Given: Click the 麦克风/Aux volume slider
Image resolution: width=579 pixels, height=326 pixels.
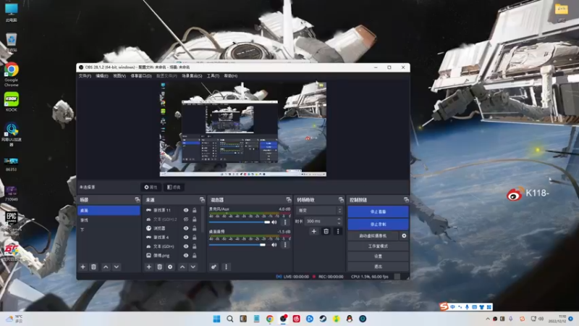Looking at the screenshot, I should click(240, 222).
